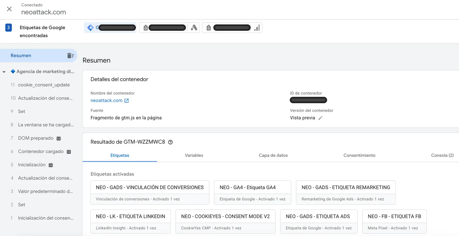Viewport: 459px width, 236px height.
Task: Click the code icon next to DOM preparado
Action: click(59, 139)
